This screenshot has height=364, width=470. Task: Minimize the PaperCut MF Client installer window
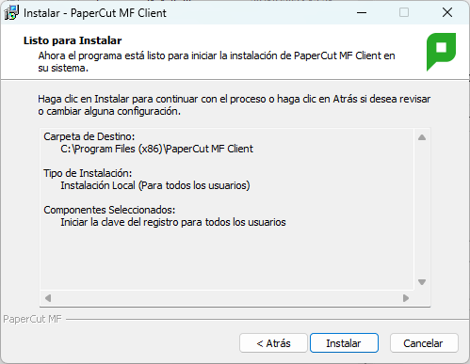pyautogui.click(x=362, y=13)
